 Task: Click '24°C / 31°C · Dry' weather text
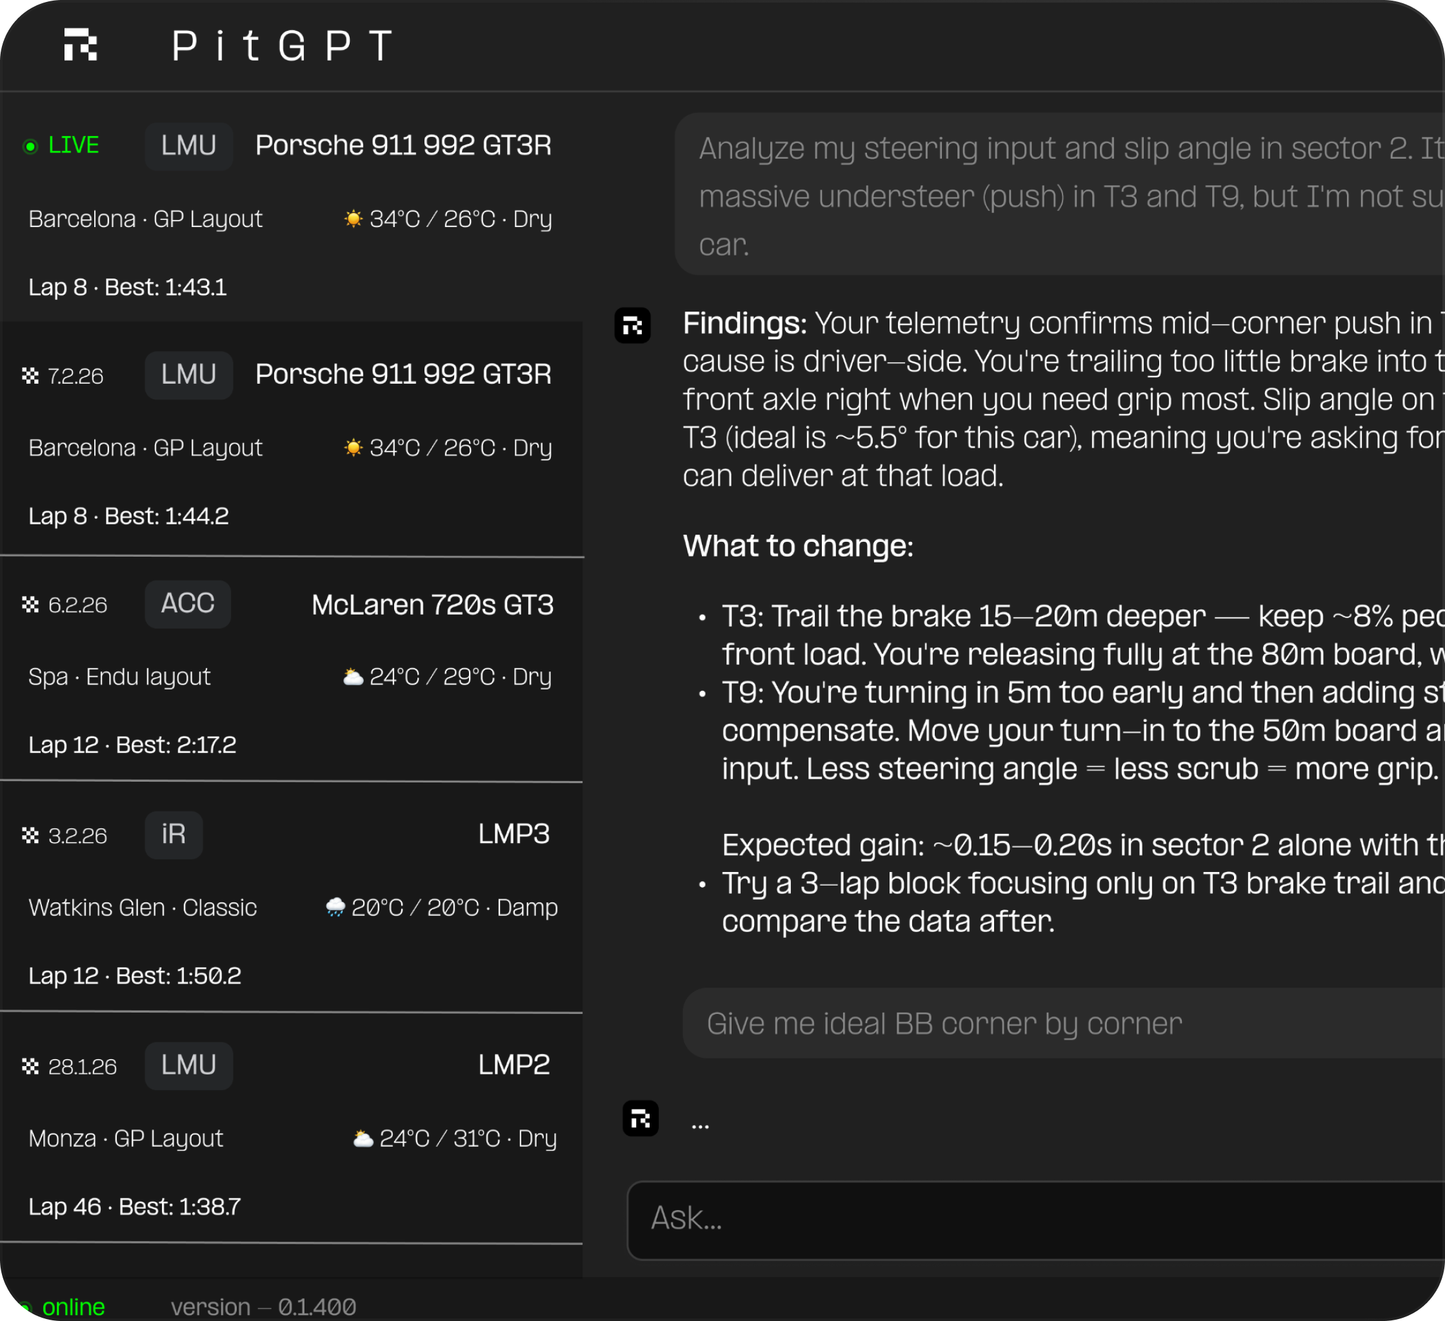tap(468, 1139)
